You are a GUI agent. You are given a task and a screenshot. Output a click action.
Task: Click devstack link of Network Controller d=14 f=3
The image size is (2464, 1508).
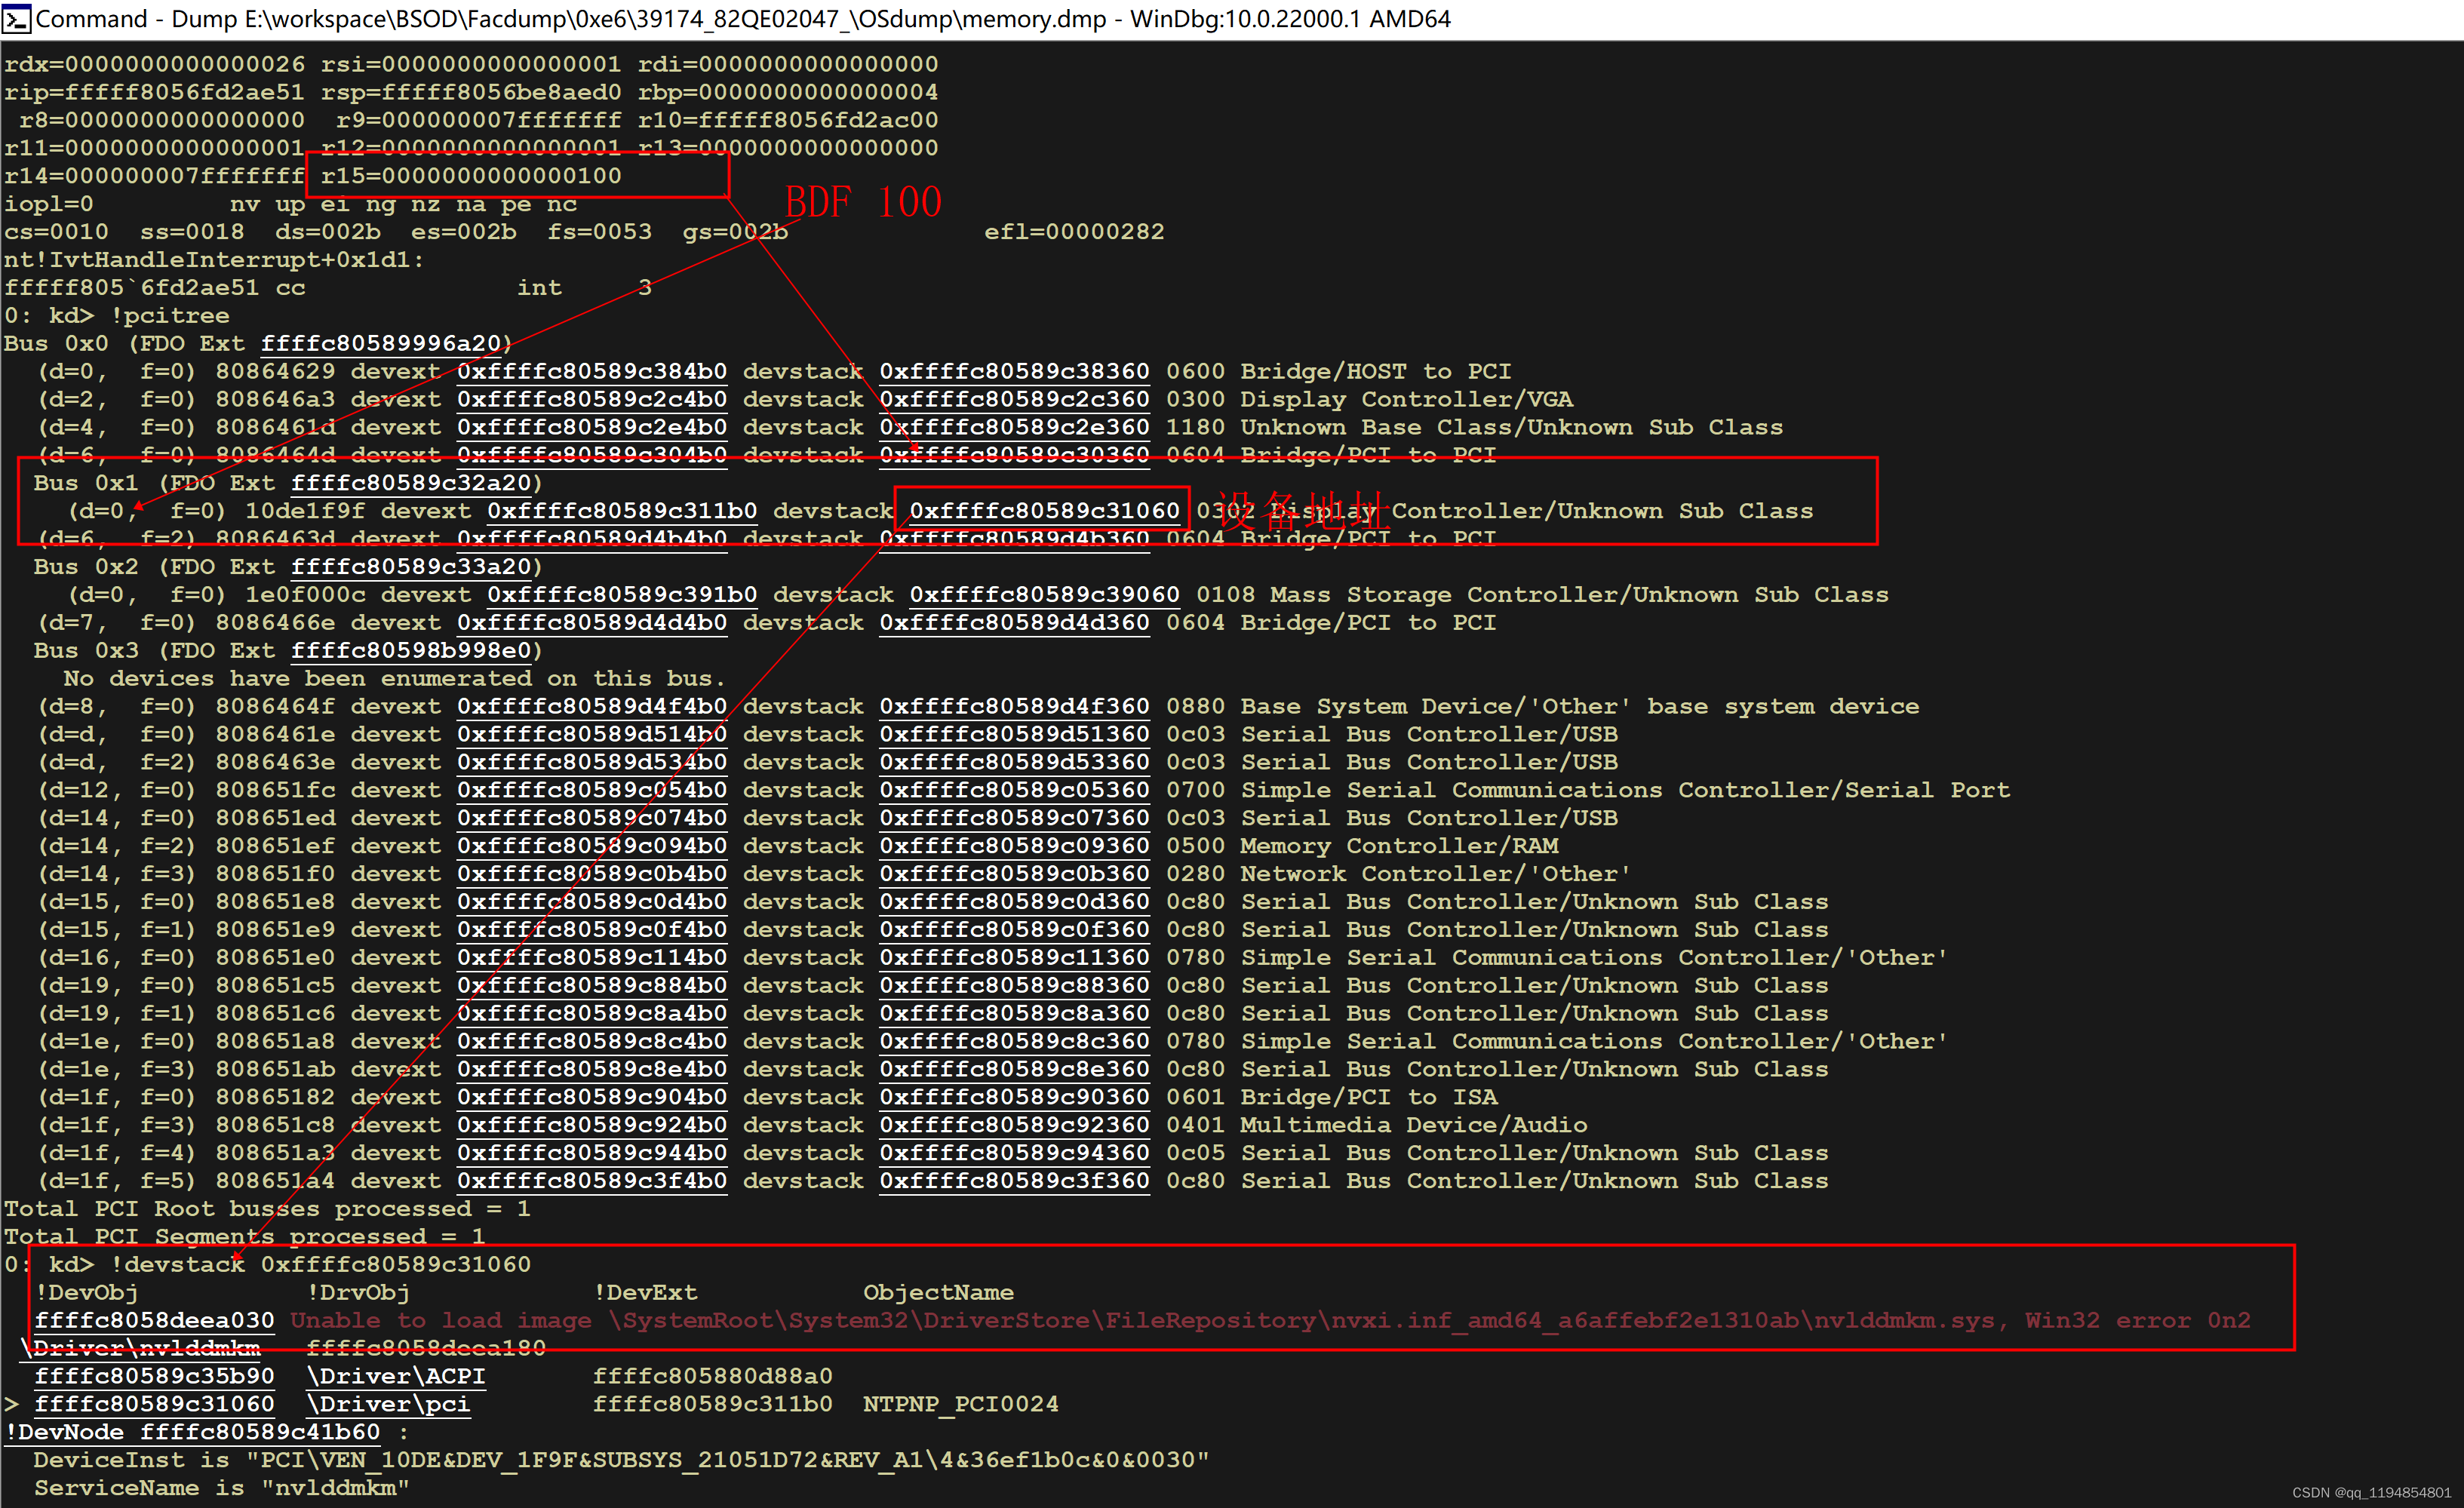(1014, 873)
